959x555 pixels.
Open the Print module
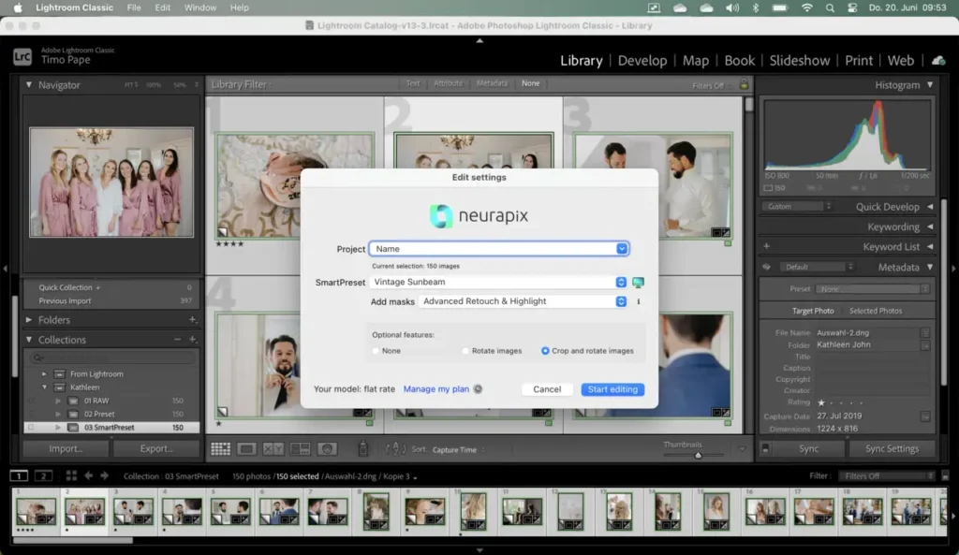[x=859, y=61]
